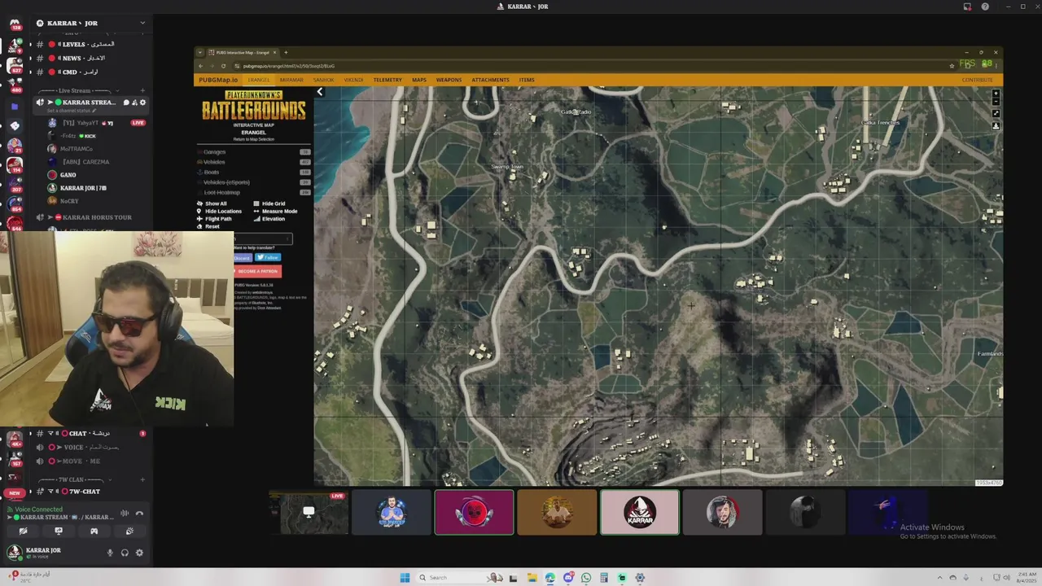Toggle Hide Grid option
The height and width of the screenshot is (586, 1042).
coord(269,203)
